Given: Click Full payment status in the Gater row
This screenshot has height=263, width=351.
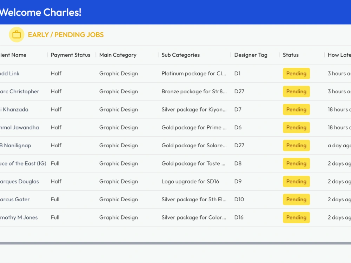Looking at the screenshot, I should tap(55, 200).
